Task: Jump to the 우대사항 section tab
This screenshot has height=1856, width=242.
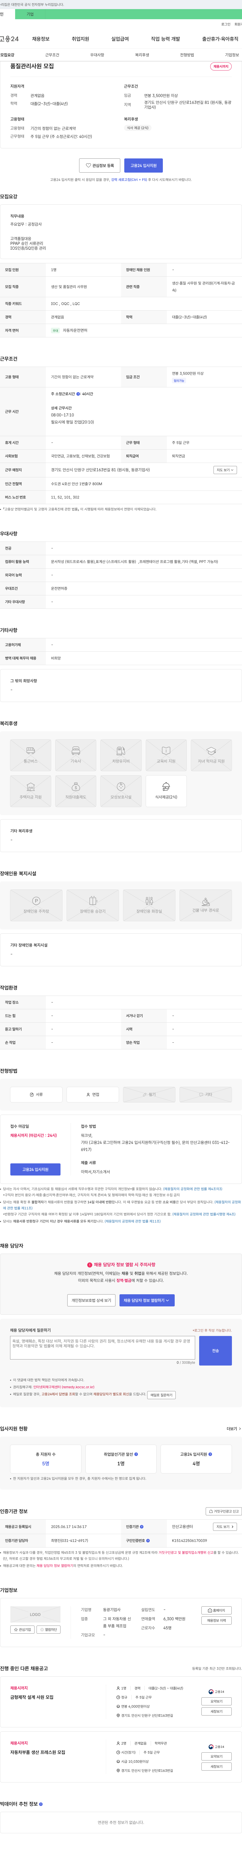Action: [x=97, y=55]
